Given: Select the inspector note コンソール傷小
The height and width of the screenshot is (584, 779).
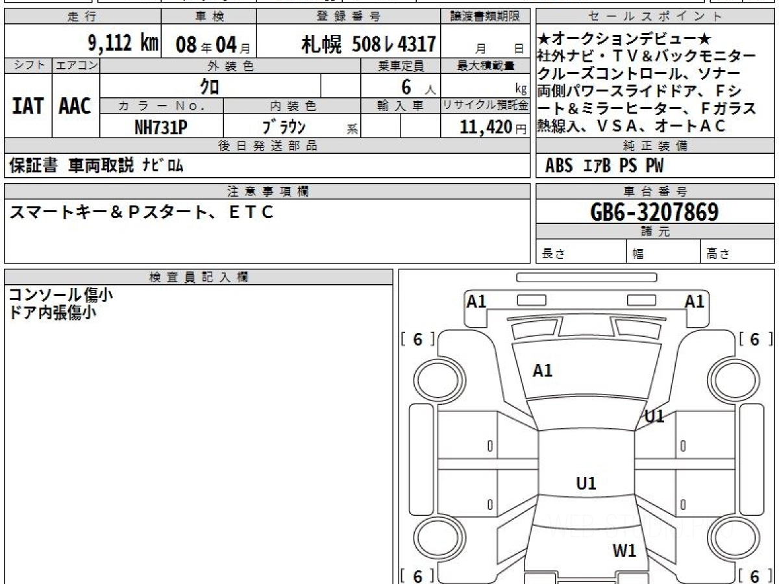Looking at the screenshot, I should coord(60,295).
